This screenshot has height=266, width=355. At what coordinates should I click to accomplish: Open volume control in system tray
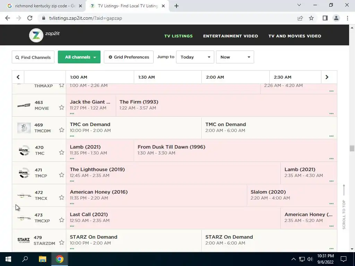coord(310,259)
